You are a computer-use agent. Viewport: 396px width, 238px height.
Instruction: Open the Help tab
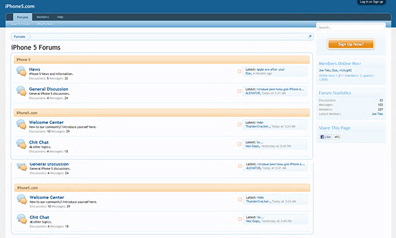click(60, 17)
